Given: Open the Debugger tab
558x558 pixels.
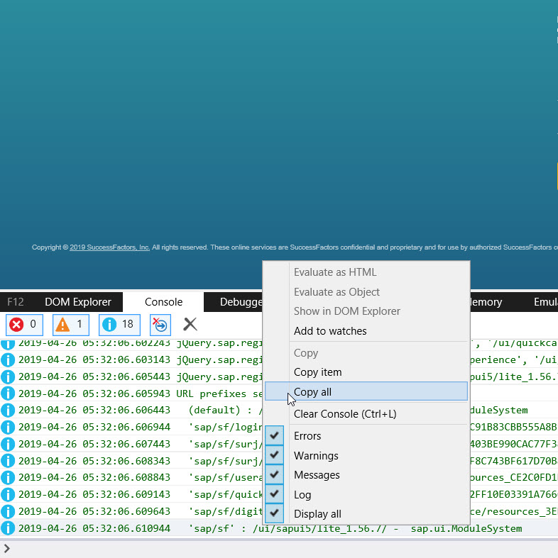Looking at the screenshot, I should tap(241, 302).
